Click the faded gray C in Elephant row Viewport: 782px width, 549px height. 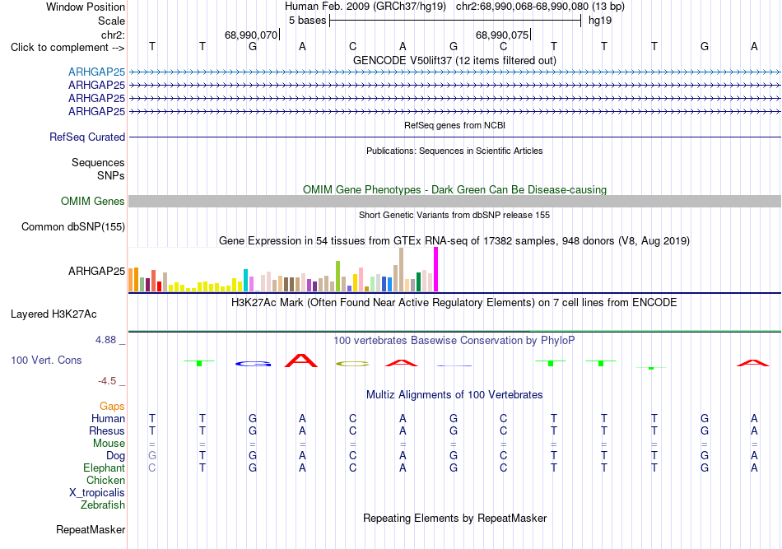point(152,468)
